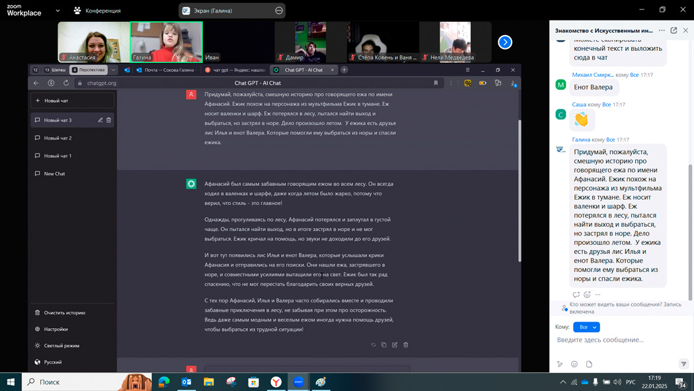Select the Перспектива tab group
The image size is (694, 391).
(89, 70)
